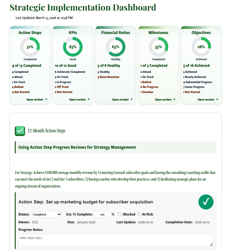Click the Action Steps 31% donut chart
Viewport: 231px width, 251px height.
click(x=30, y=47)
